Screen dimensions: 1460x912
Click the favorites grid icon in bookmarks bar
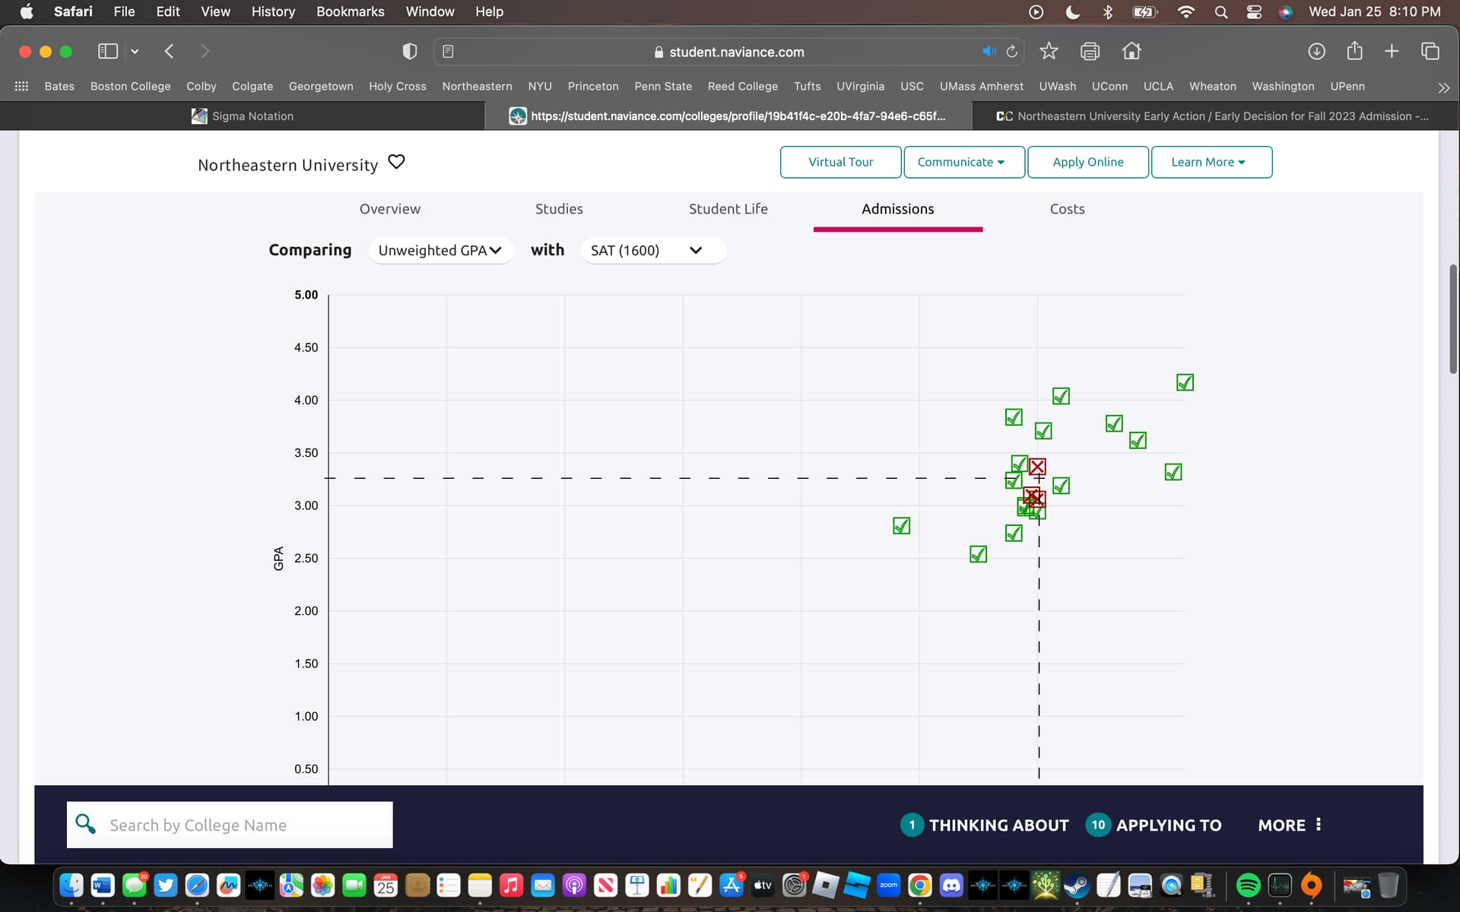[x=21, y=87]
